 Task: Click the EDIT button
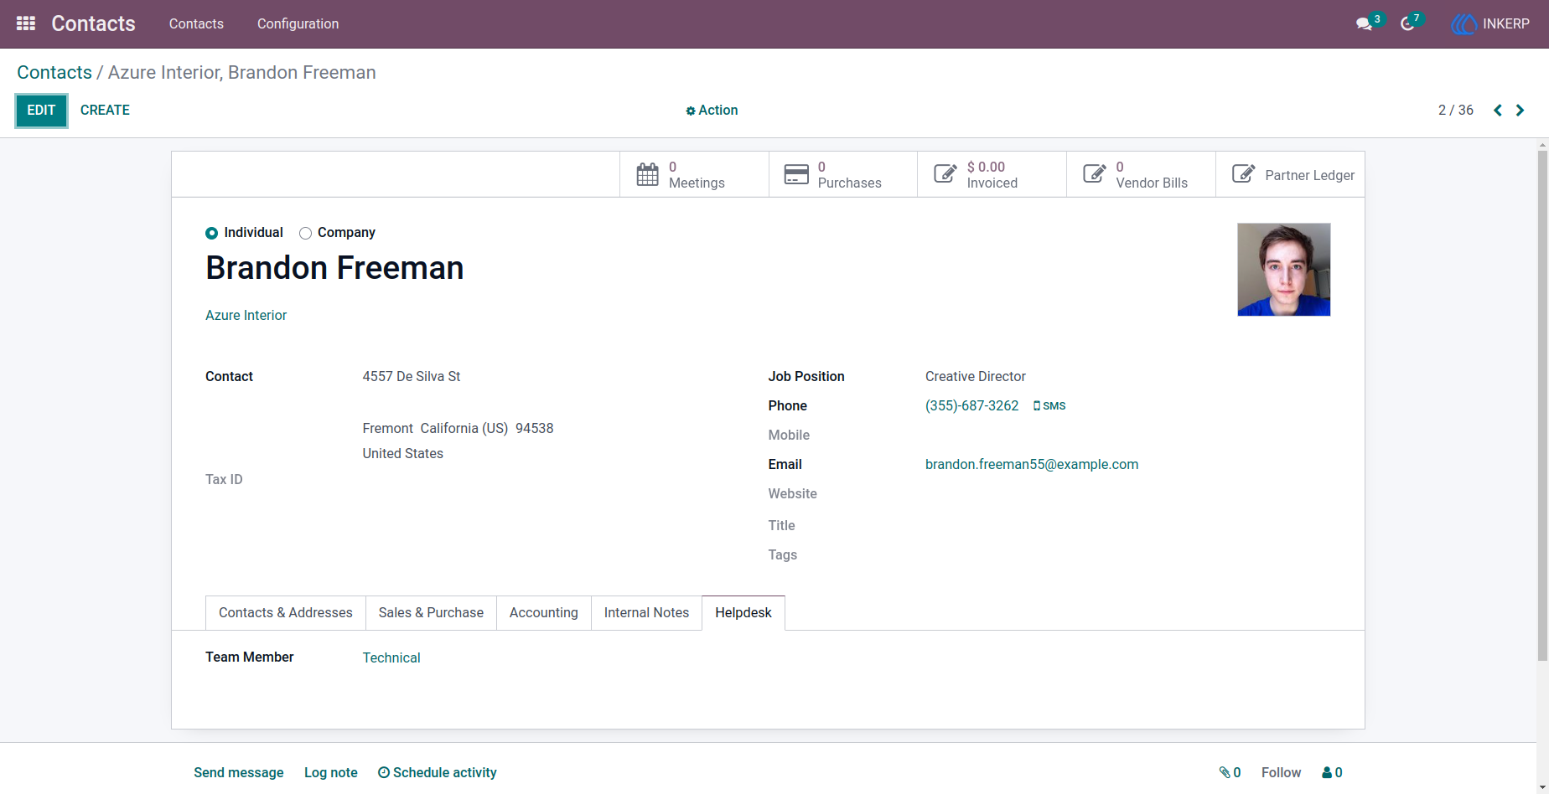coord(41,111)
